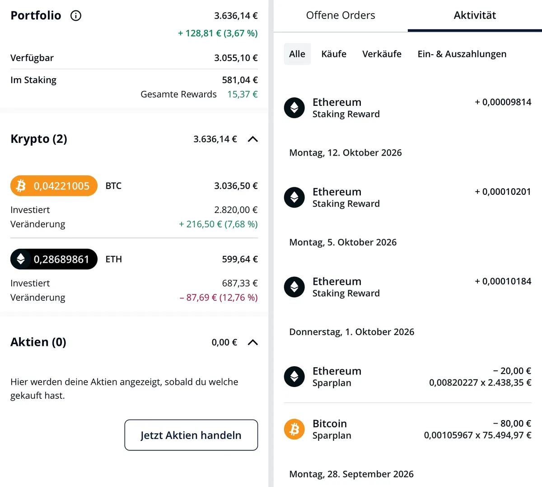This screenshot has height=487, width=542.
Task: Click the BTC ticker label
Action: pos(113,186)
